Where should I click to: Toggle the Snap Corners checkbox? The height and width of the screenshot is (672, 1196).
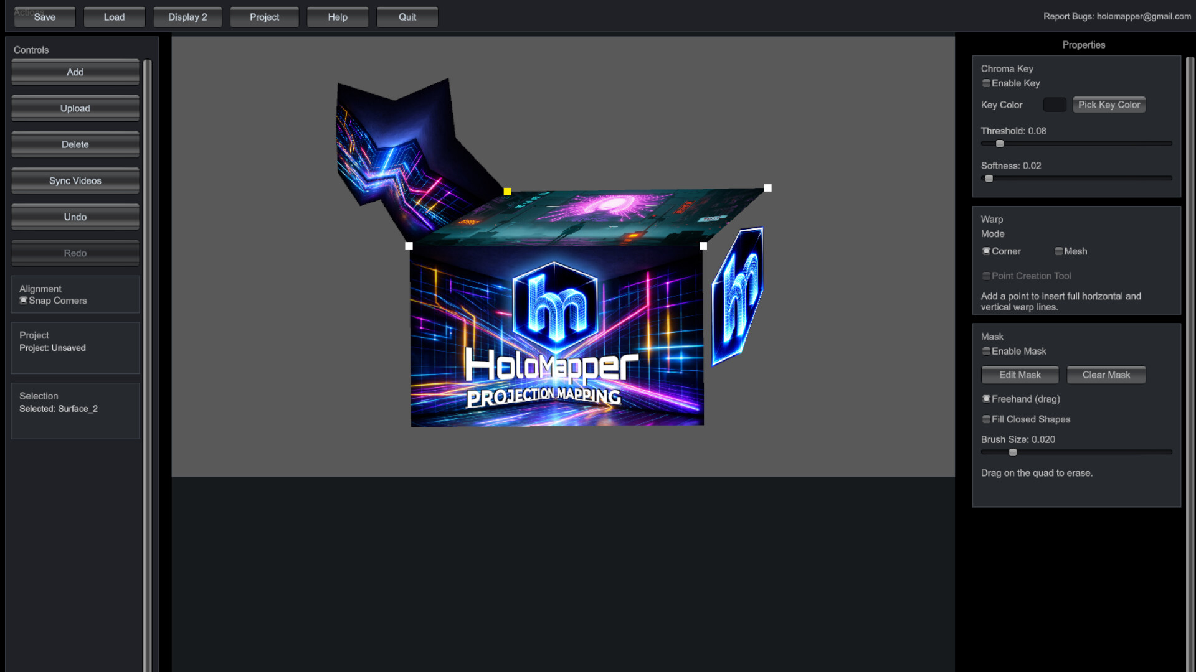24,301
